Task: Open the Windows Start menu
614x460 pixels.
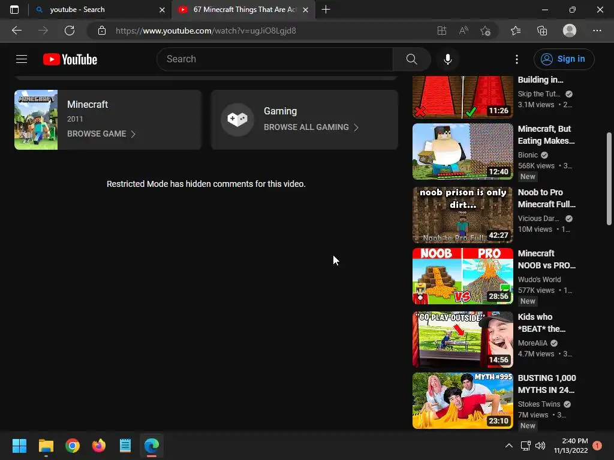Action: 19,446
